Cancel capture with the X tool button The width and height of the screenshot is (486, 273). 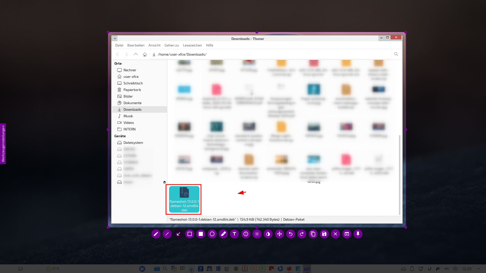pyautogui.click(x=335, y=234)
